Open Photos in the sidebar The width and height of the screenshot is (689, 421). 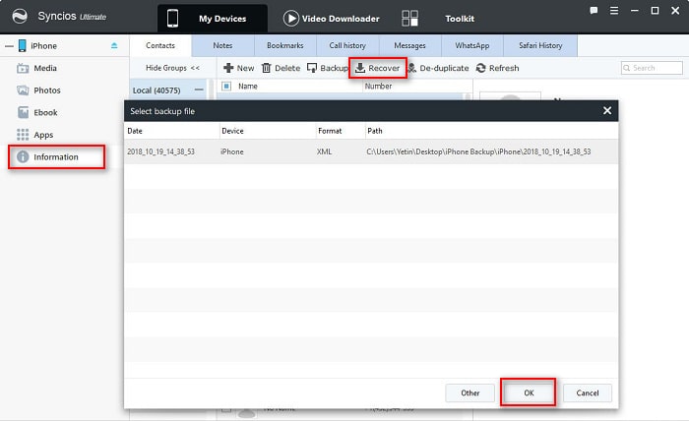[47, 90]
